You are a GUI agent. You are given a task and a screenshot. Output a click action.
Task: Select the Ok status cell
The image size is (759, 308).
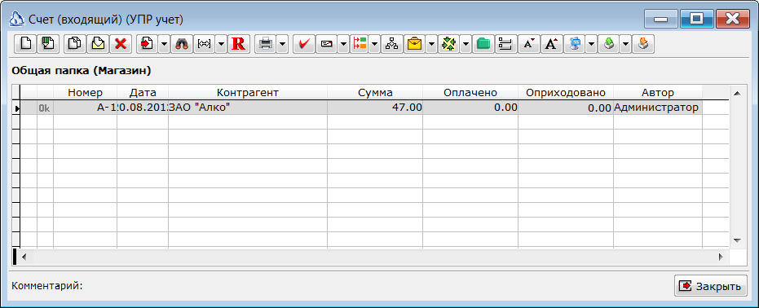[x=45, y=108]
